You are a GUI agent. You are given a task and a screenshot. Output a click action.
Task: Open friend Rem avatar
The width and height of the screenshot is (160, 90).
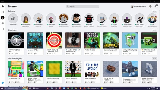(102, 18)
